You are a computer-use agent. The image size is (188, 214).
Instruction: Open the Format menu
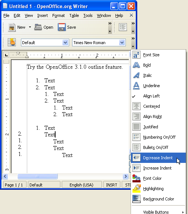pos(58,15)
